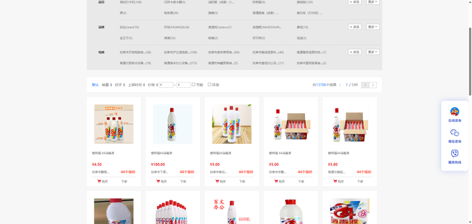
Task: Click + 多选 multi-select in 品牌 row
Action: coord(355,27)
